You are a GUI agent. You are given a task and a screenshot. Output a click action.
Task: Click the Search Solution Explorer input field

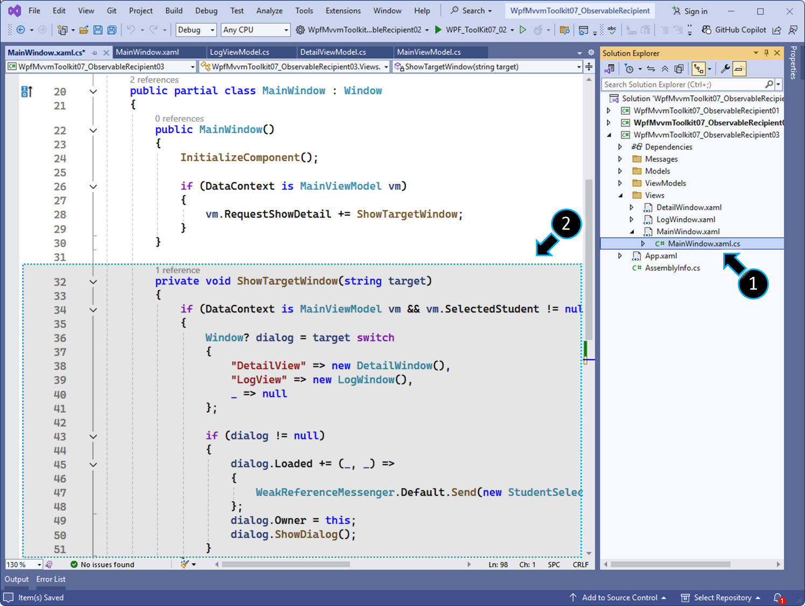(683, 85)
